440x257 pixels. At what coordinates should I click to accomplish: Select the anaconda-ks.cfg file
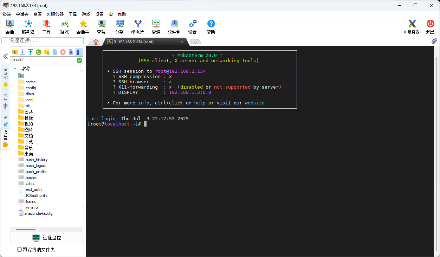pos(35,213)
